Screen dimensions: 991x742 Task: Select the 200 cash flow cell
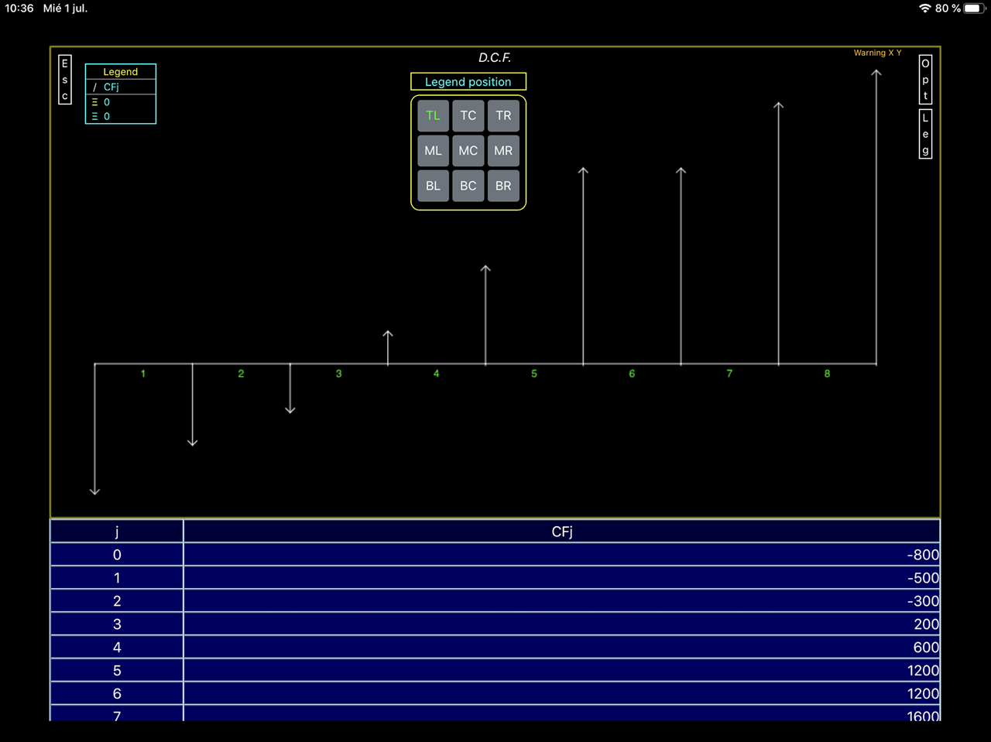[x=562, y=624]
